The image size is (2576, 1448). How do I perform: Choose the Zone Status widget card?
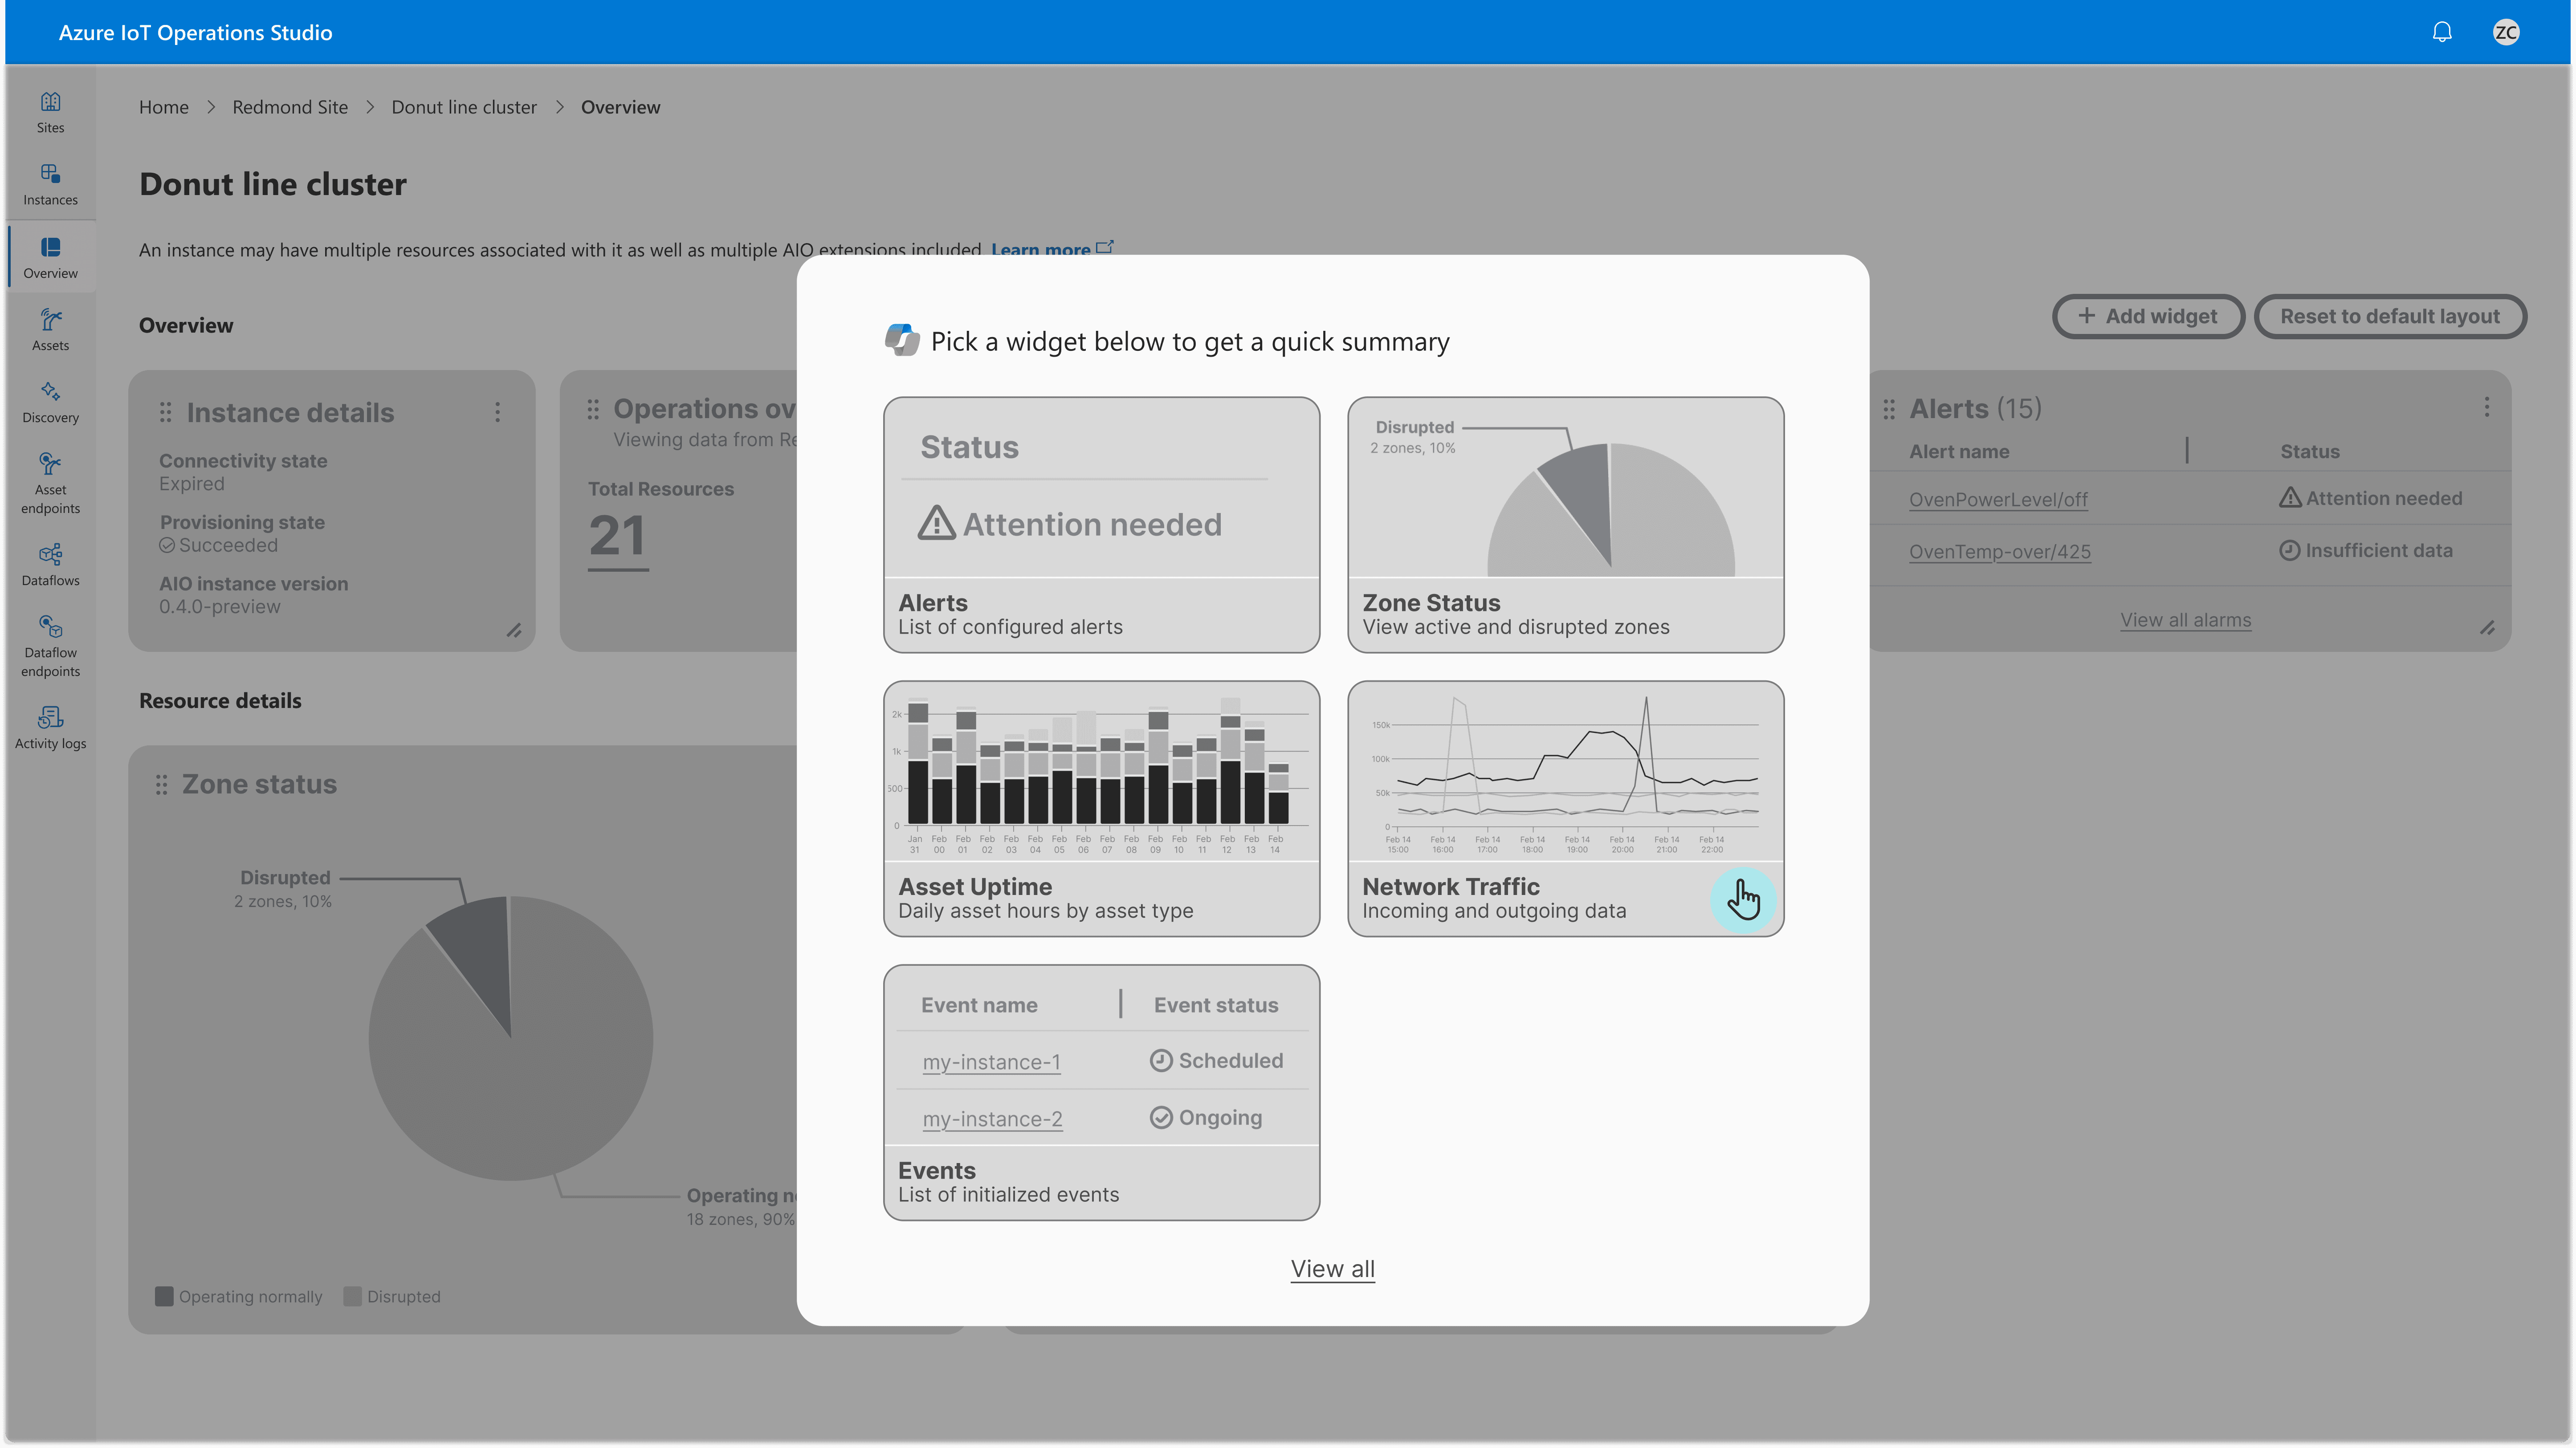click(x=1565, y=524)
